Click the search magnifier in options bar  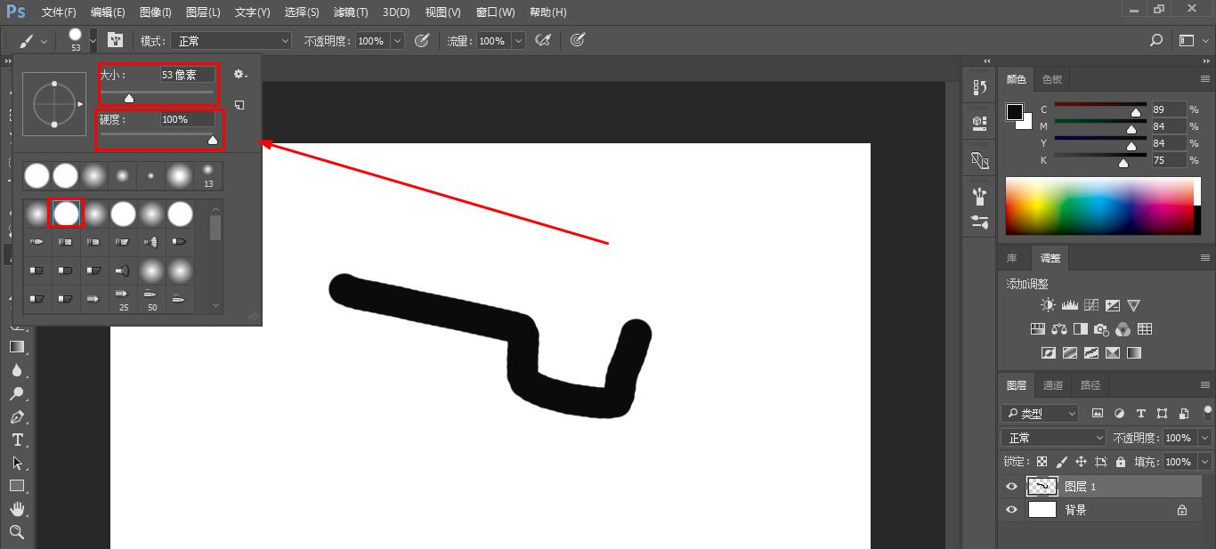pos(1156,40)
